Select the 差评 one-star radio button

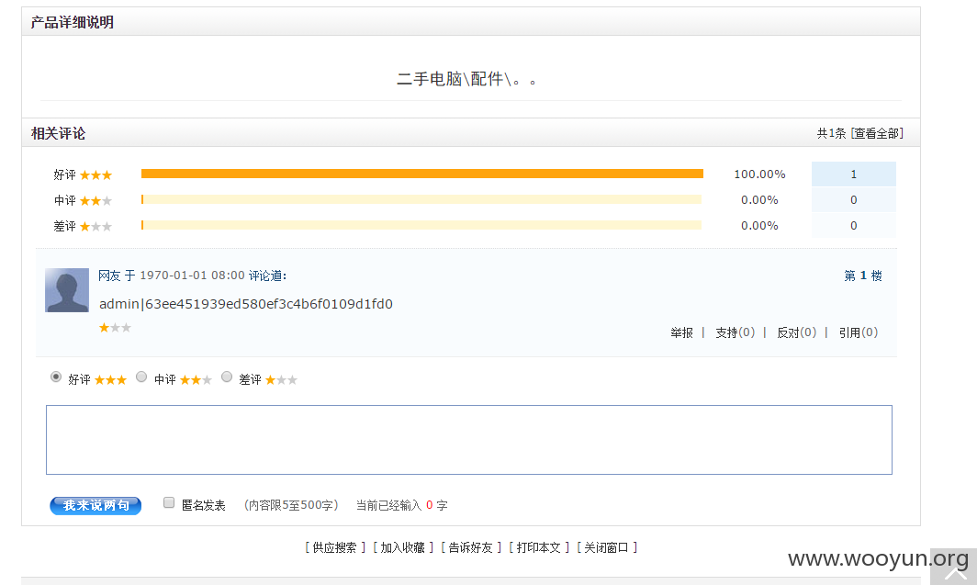pyautogui.click(x=227, y=377)
